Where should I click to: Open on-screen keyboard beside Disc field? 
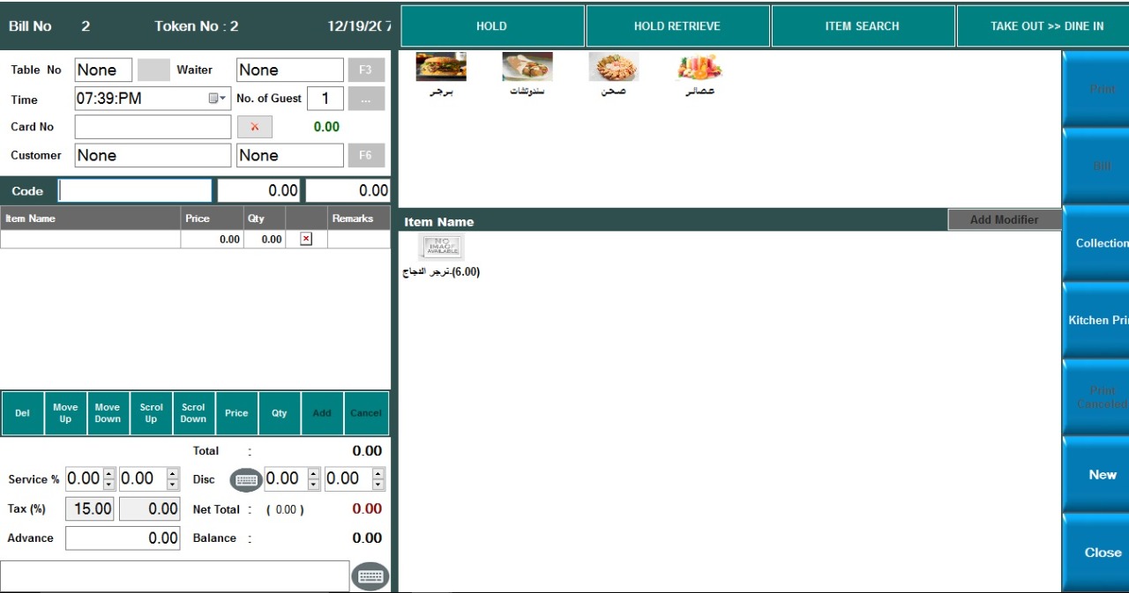246,479
